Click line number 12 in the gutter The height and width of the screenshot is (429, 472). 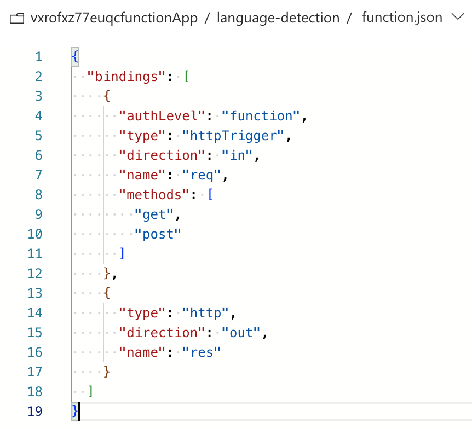[35, 274]
